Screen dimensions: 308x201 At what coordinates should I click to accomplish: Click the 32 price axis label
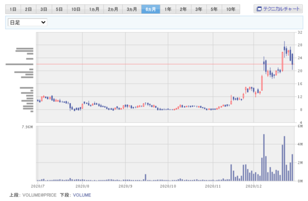pyautogui.click(x=300, y=33)
